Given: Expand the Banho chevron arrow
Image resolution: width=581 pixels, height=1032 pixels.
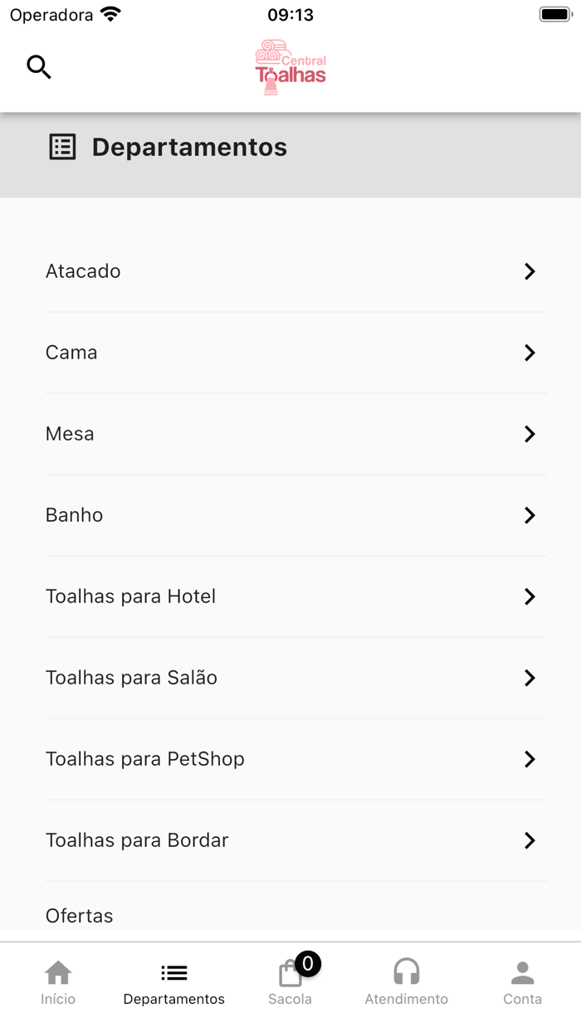Looking at the screenshot, I should pos(530,515).
